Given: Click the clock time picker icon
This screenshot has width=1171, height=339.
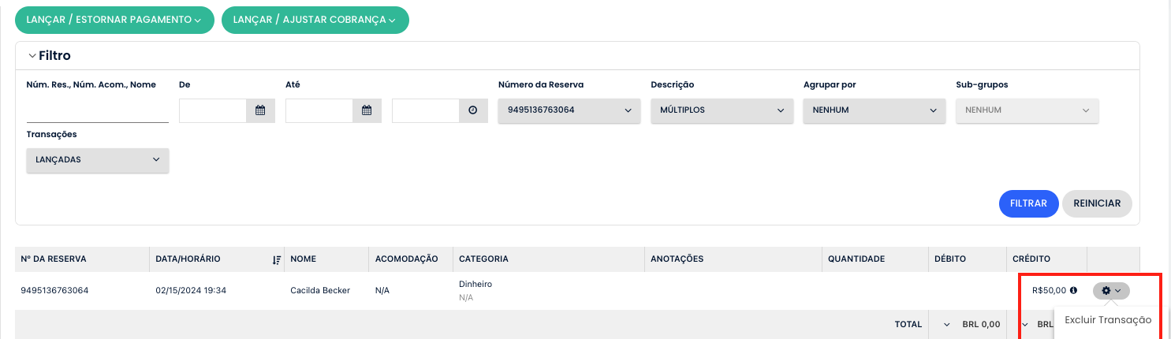Looking at the screenshot, I should [x=472, y=111].
